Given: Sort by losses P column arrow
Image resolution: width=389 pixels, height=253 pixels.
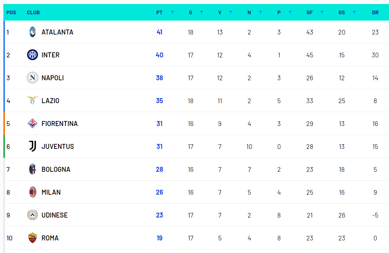Looking at the screenshot, I should (290, 13).
